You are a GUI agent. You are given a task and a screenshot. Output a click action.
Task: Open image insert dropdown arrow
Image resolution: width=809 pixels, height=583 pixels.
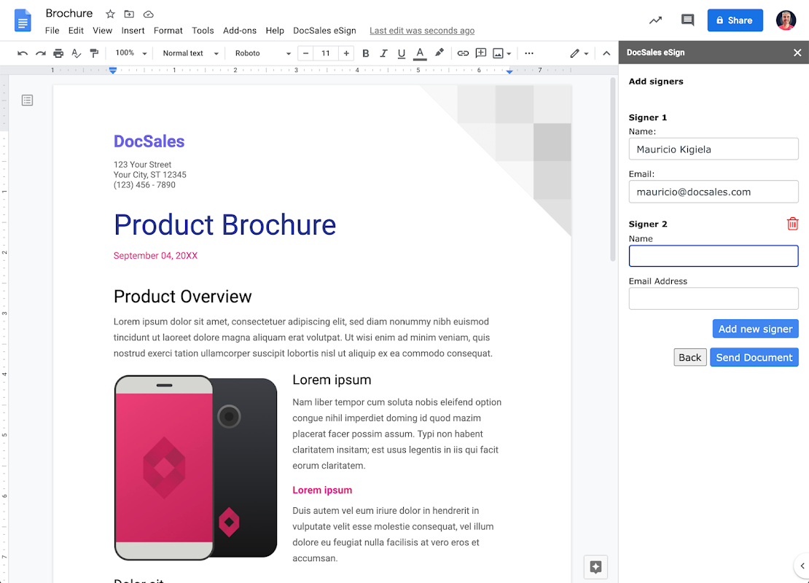tap(509, 54)
